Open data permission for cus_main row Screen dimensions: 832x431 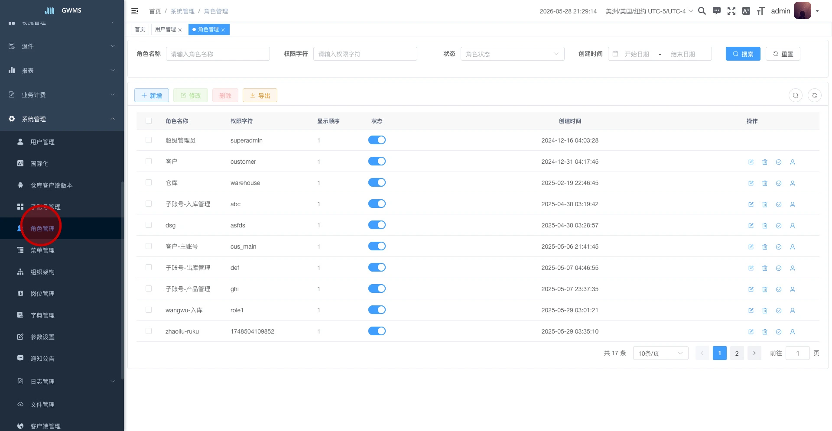(779, 247)
